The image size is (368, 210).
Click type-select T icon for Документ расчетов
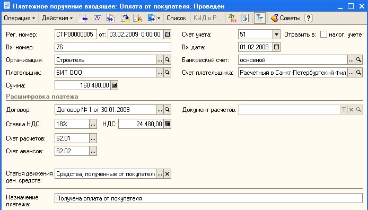344,110
